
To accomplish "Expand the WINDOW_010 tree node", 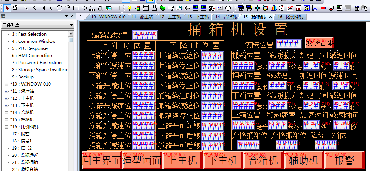I will point(6,84).
